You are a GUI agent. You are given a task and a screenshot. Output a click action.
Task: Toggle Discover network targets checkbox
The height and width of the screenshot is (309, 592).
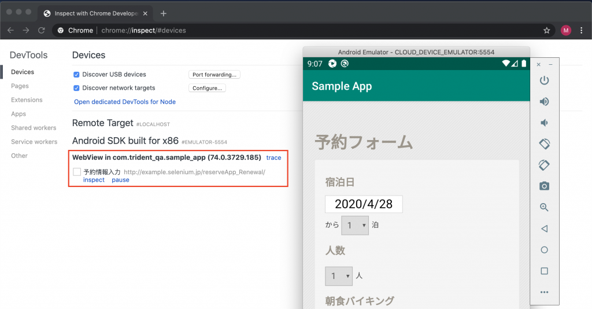pyautogui.click(x=76, y=88)
